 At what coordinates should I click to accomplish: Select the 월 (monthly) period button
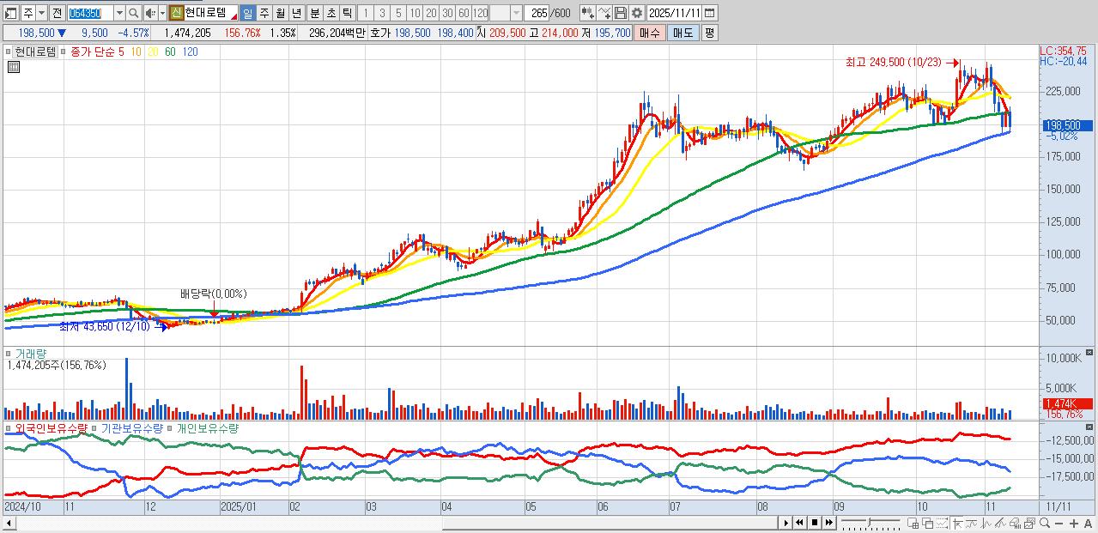[x=280, y=13]
